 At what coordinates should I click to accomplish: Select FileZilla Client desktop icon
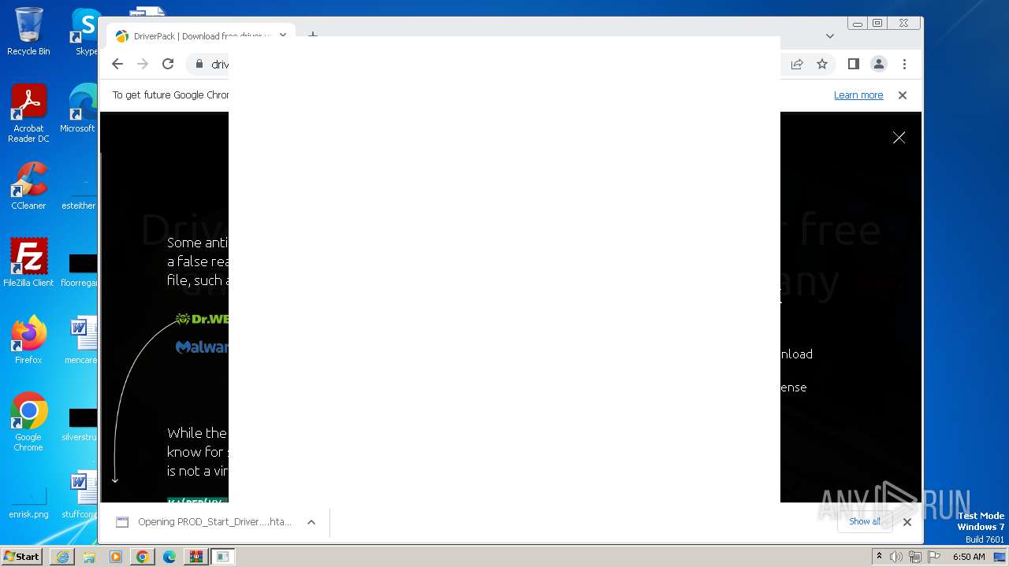[28, 262]
